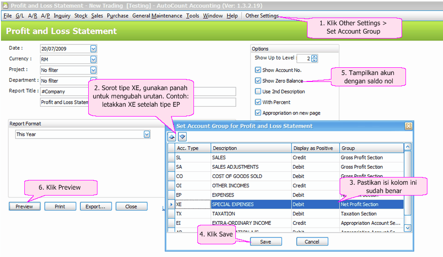Open the Report Format This Year dropdown
The image size is (443, 257).
147,134
